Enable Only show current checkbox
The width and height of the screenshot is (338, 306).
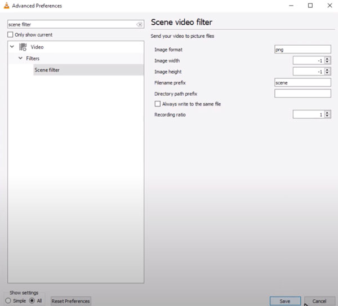[10, 34]
